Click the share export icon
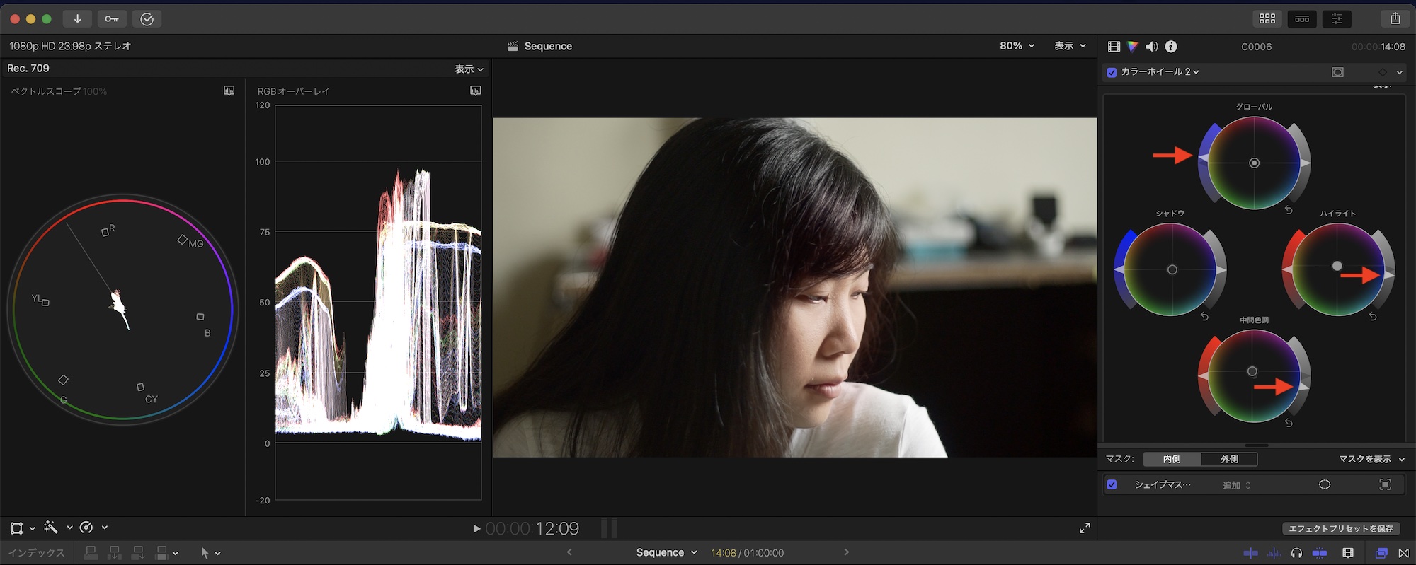 click(x=1395, y=19)
